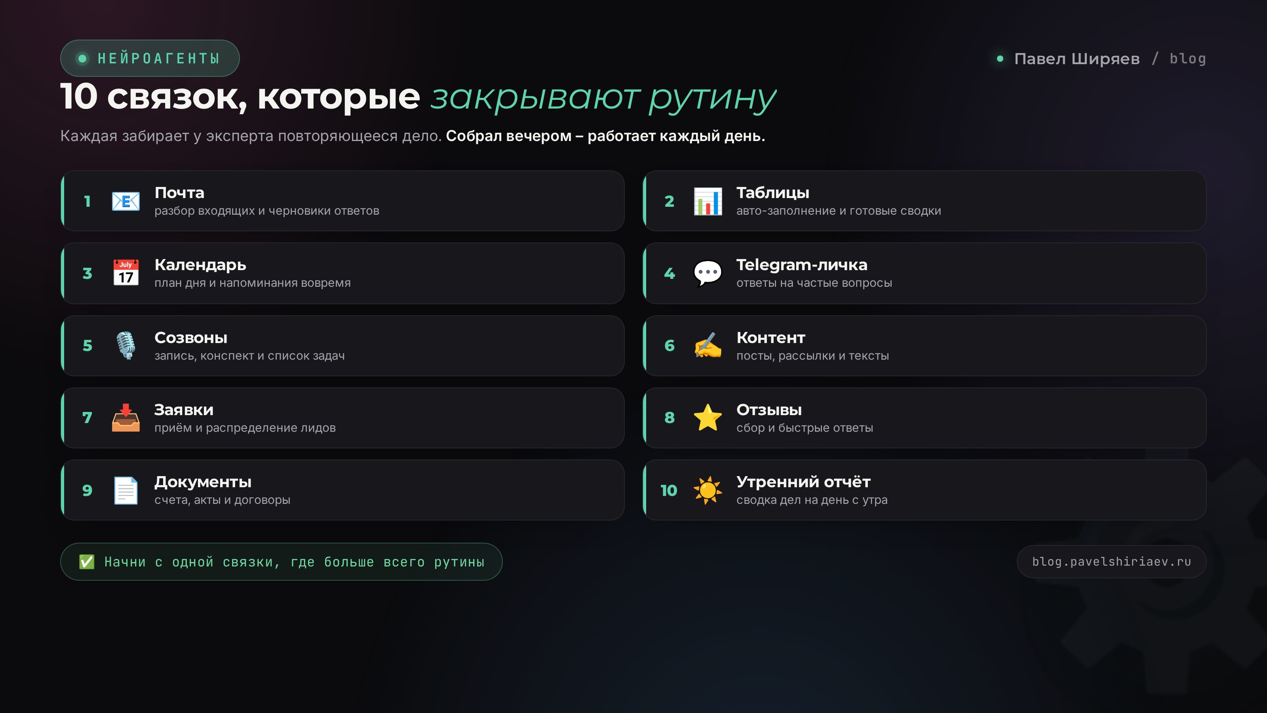Click number 3 on the Календарь card
Image resolution: width=1267 pixels, height=713 pixels.
[87, 273]
